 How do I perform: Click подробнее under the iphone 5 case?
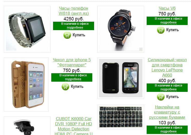click(73, 79)
